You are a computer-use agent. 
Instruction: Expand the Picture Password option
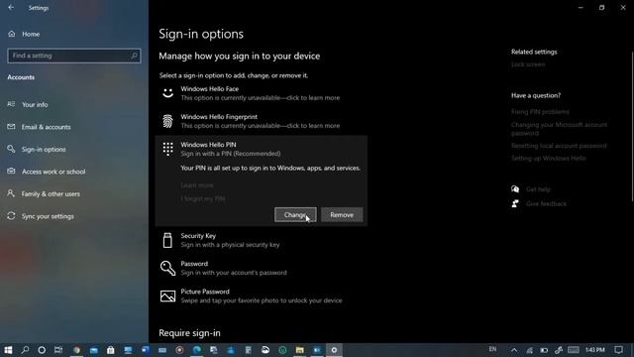point(262,296)
